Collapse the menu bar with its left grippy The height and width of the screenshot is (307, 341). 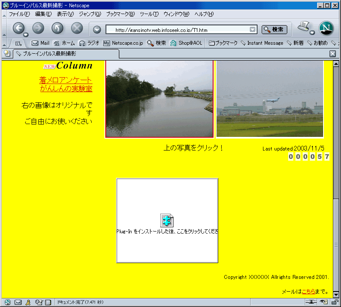pyautogui.click(x=4, y=14)
